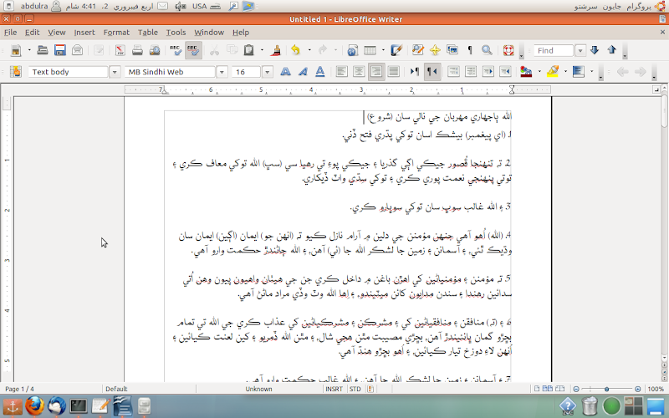This screenshot has width=669, height=418.
Task: Toggle bullets on/off
Action: pyautogui.click(x=471, y=72)
